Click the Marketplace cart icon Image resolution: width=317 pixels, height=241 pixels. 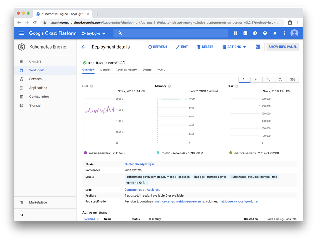22,202
